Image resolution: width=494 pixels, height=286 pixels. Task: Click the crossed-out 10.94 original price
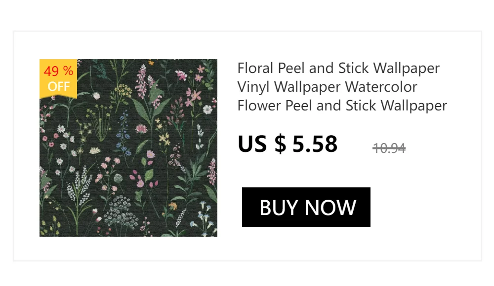(389, 148)
